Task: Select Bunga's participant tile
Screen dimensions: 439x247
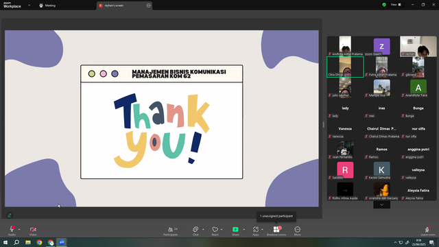Action: tap(418, 108)
